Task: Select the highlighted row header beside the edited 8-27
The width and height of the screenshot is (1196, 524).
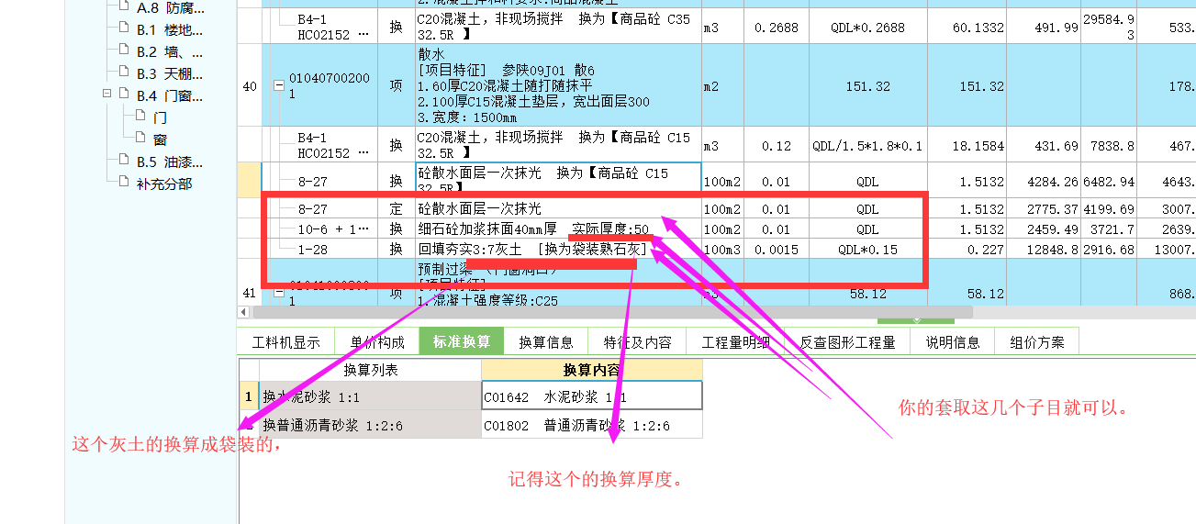Action: click(249, 180)
